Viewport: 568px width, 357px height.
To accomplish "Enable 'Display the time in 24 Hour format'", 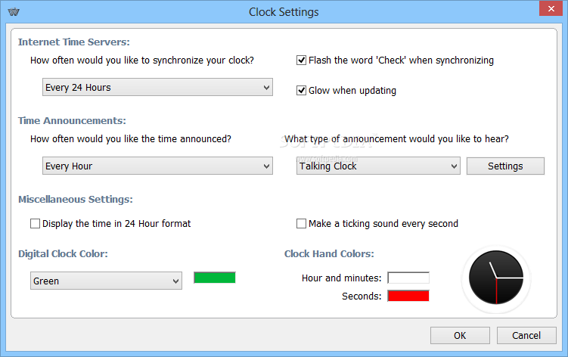I will click(35, 224).
